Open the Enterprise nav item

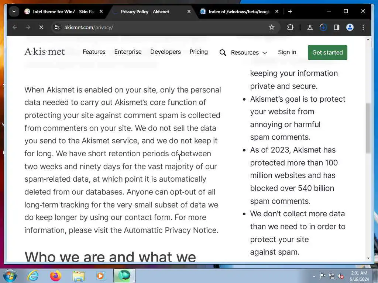click(x=128, y=52)
